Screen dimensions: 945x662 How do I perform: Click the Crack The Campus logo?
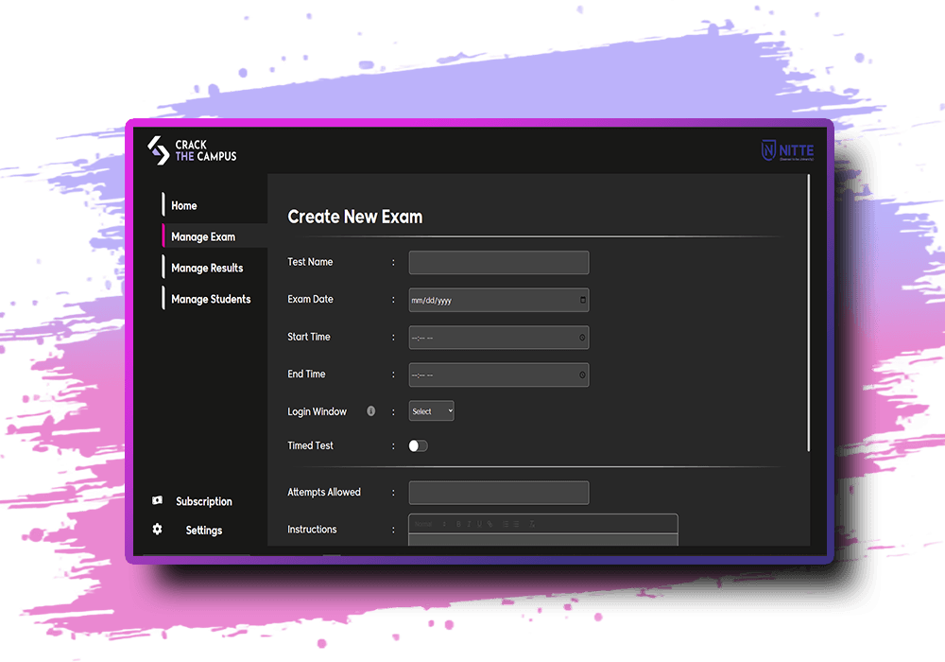[x=192, y=150]
